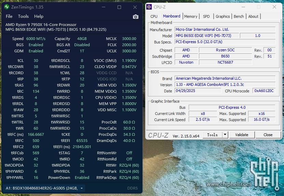This screenshot has width=284, height=196.
Task: Click the Cmd2T value 1T
Action: pos(82,51)
